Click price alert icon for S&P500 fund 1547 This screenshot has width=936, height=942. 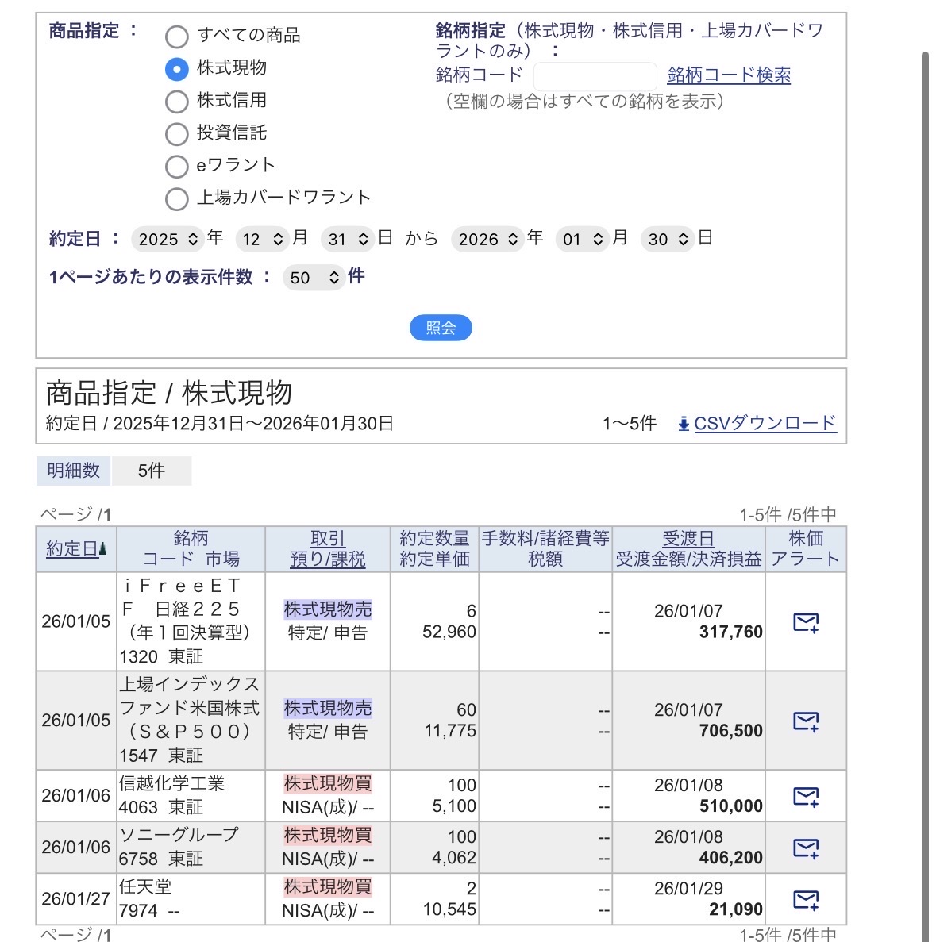pos(806,721)
